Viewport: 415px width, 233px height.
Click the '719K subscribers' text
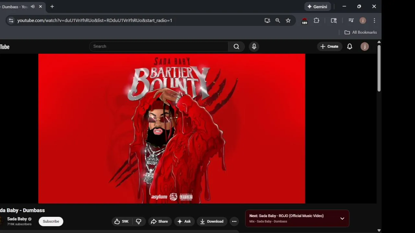[x=19, y=224]
